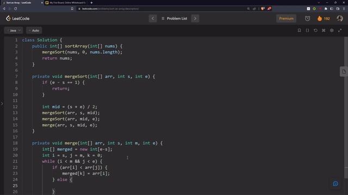
Task: Open the notes panel icon on right edge
Action: pos(344,71)
